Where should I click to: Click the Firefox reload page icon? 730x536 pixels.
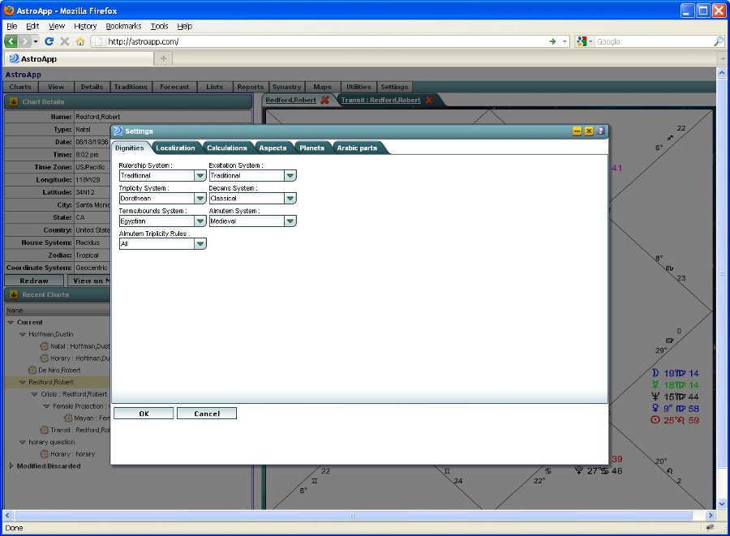click(x=49, y=41)
